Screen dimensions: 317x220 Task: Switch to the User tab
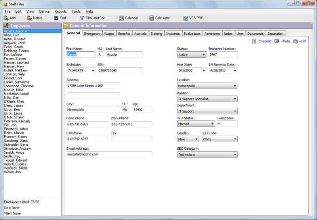(x=240, y=34)
